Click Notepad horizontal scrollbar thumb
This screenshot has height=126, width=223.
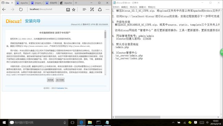coord(138,117)
